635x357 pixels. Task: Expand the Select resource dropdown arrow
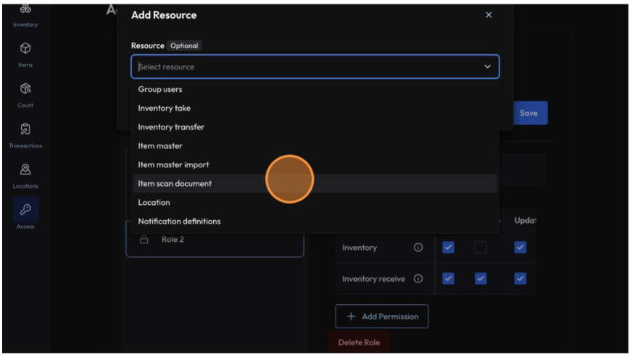click(x=487, y=67)
